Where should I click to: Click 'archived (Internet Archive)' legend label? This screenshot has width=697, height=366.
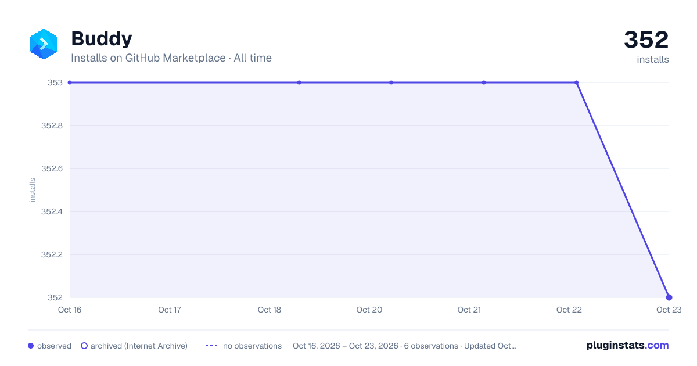[139, 346]
